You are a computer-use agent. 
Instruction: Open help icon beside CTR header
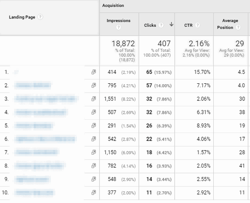[197, 25]
